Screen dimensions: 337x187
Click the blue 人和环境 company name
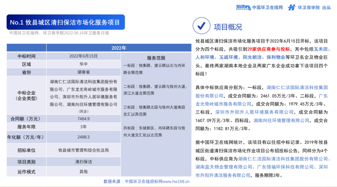click(205, 57)
